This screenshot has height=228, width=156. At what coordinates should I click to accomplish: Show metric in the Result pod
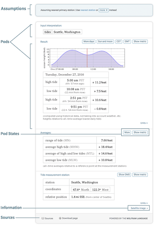(x=140, y=42)
